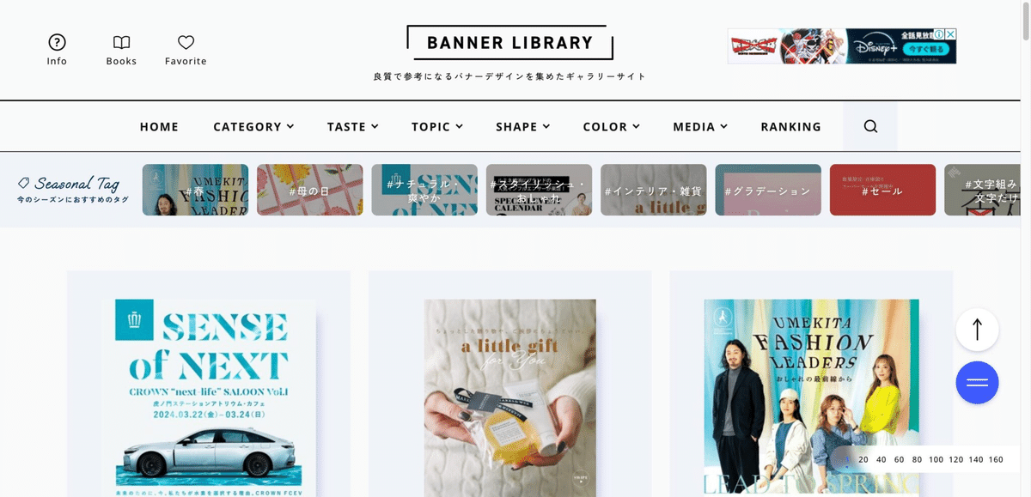
Task: Select the #母の日 seasonal tag
Action: click(x=309, y=190)
